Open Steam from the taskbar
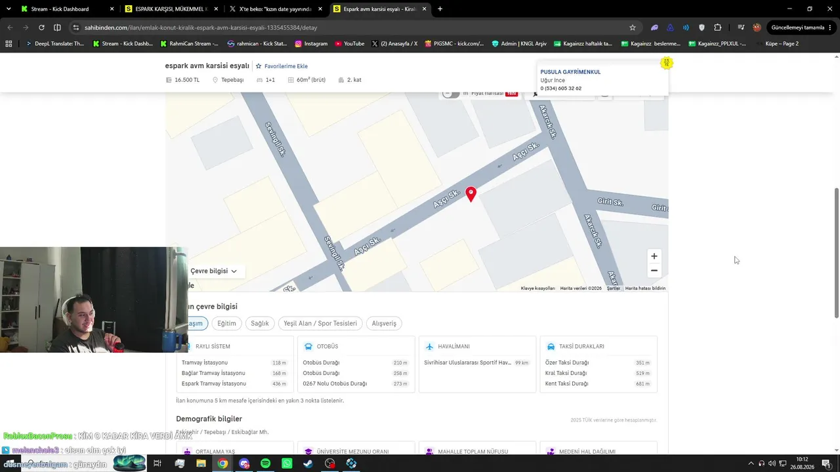The height and width of the screenshot is (472, 840). pos(308,463)
